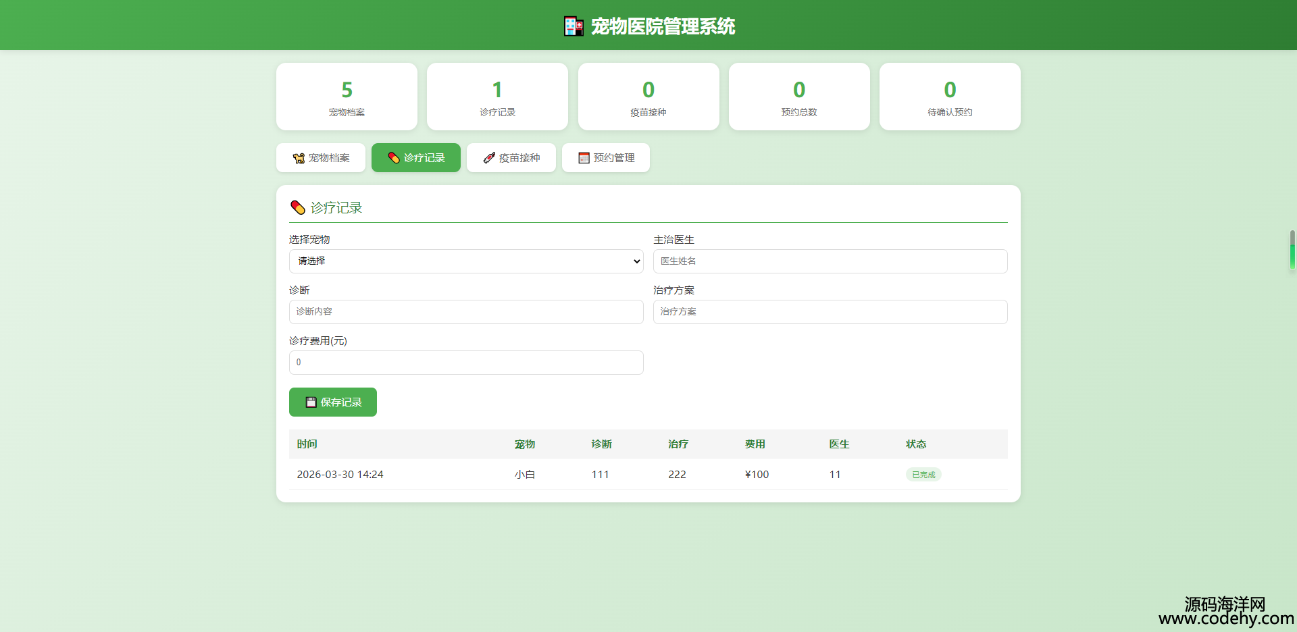Click the scrollbar thumb on right edge

tap(1292, 251)
